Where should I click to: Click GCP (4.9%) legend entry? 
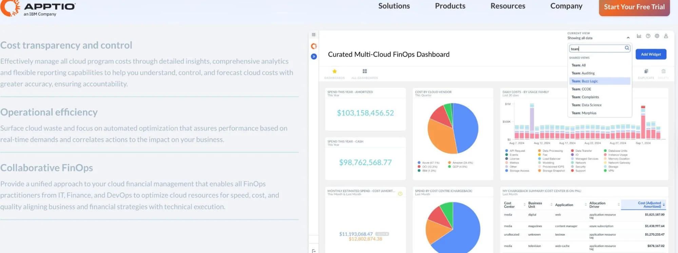pyautogui.click(x=458, y=167)
